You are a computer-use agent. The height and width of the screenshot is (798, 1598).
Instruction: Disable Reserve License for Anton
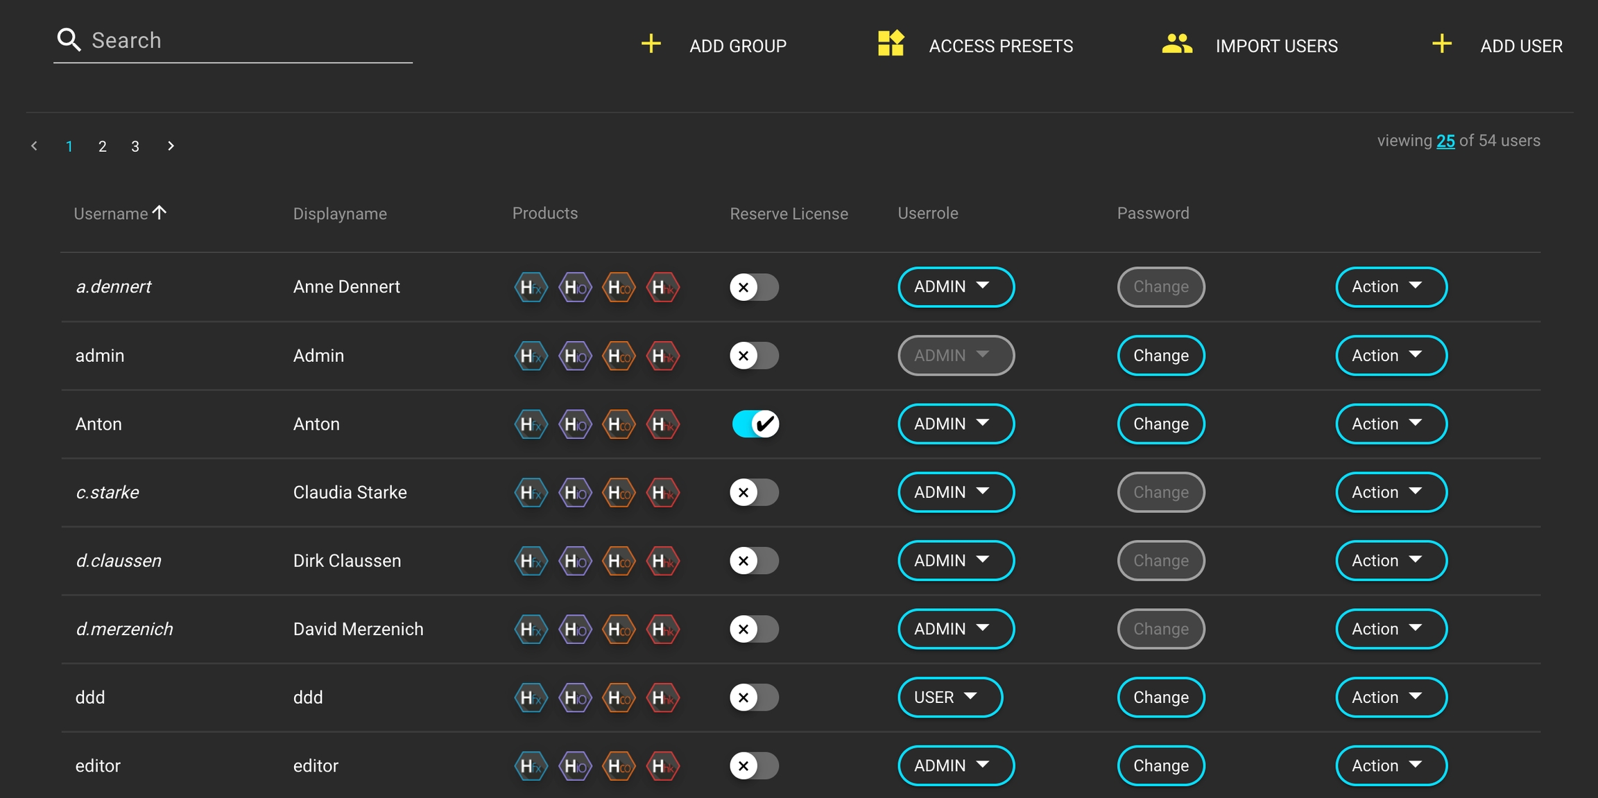click(755, 424)
